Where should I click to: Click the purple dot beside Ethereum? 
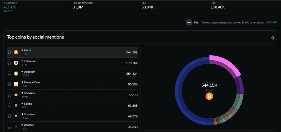click(22, 61)
